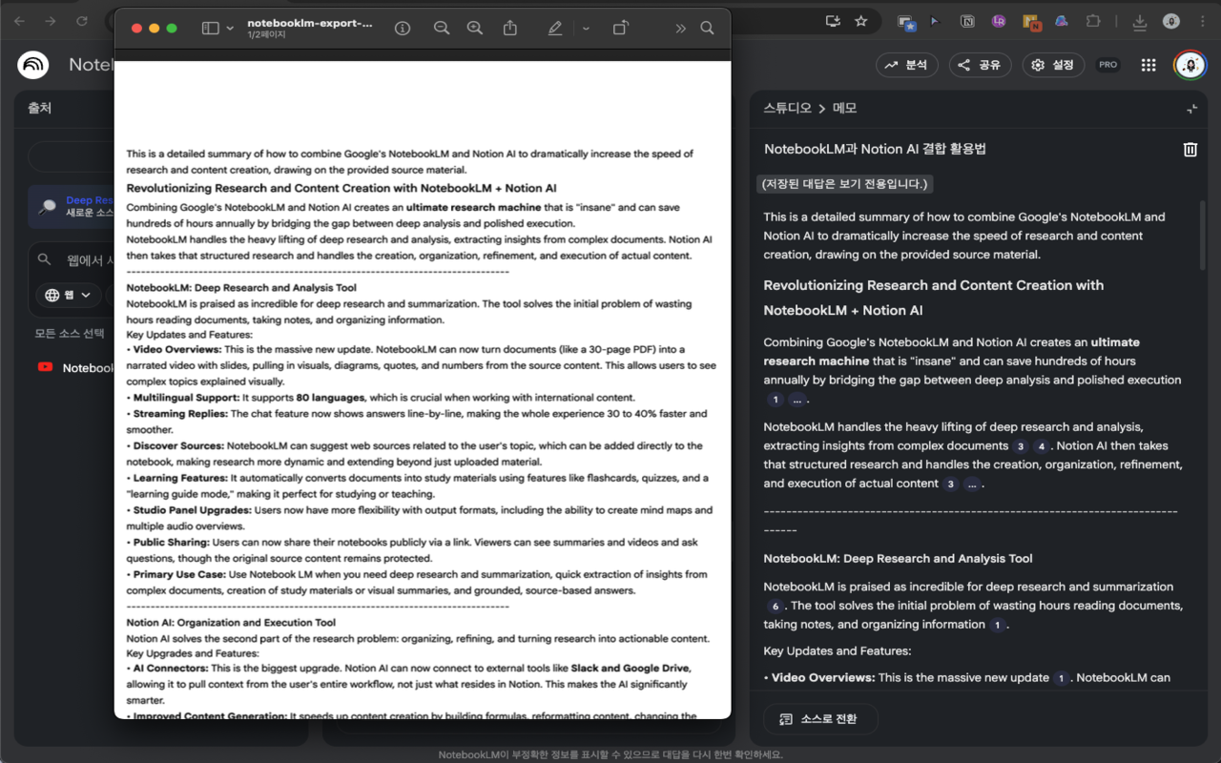
Task: Delete the saved note with trash icon
Action: pyautogui.click(x=1190, y=149)
